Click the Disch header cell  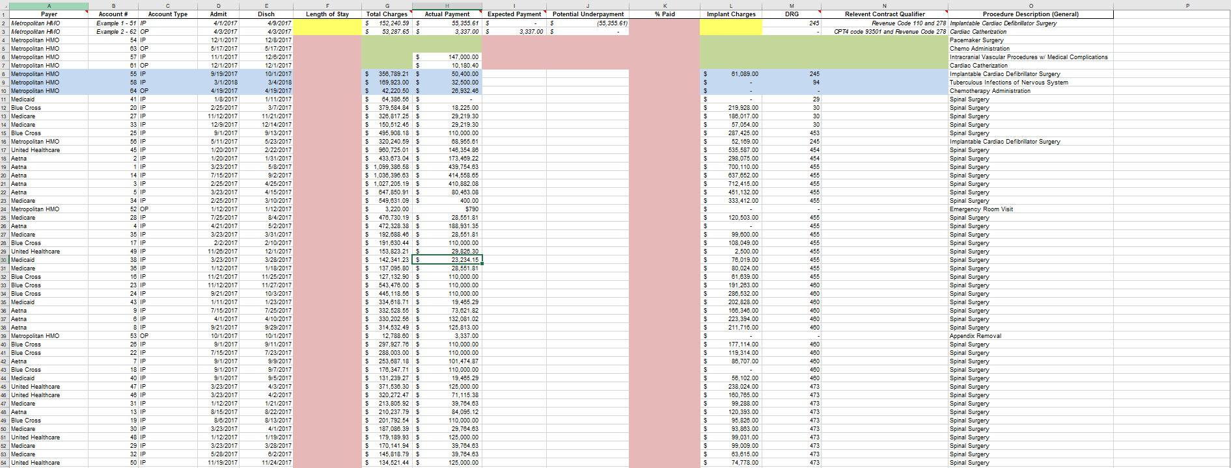click(266, 14)
